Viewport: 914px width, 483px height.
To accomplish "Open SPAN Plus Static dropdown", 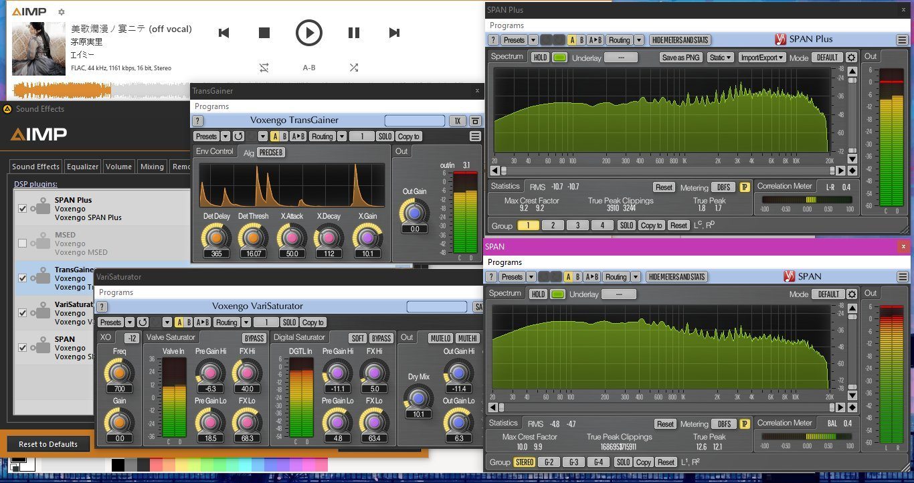I will 720,58.
